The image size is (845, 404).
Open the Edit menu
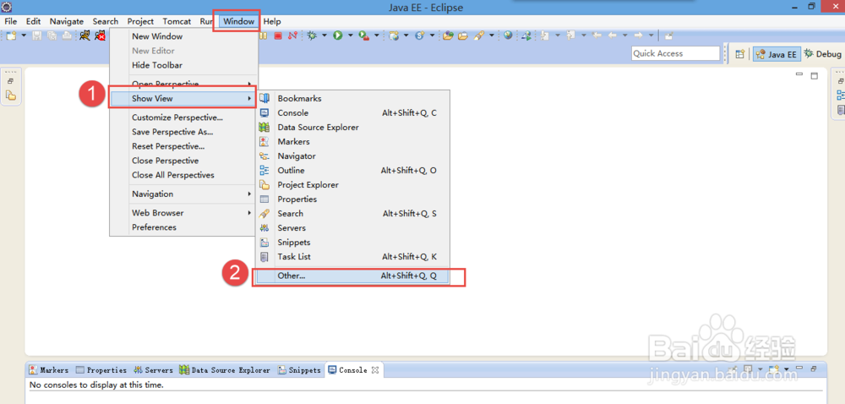point(34,21)
